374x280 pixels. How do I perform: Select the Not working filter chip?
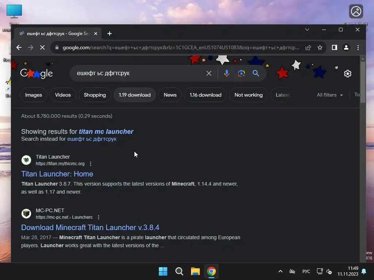coord(248,95)
